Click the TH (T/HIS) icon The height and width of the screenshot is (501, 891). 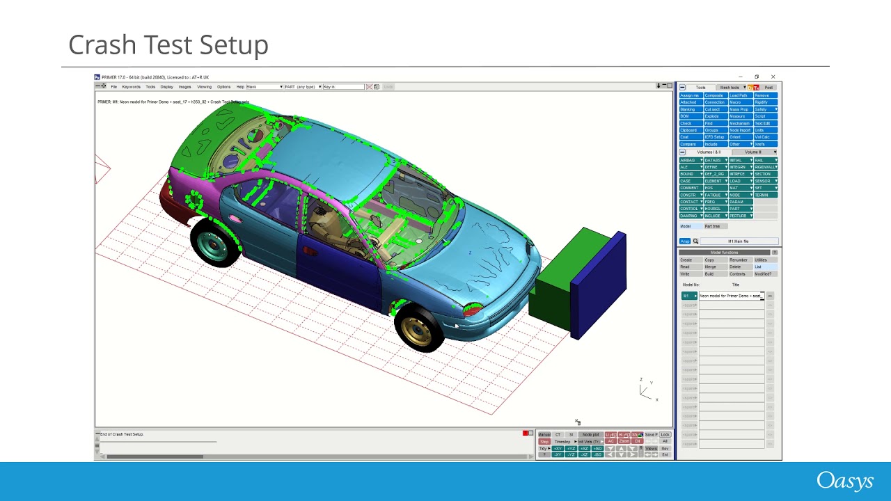click(757, 88)
